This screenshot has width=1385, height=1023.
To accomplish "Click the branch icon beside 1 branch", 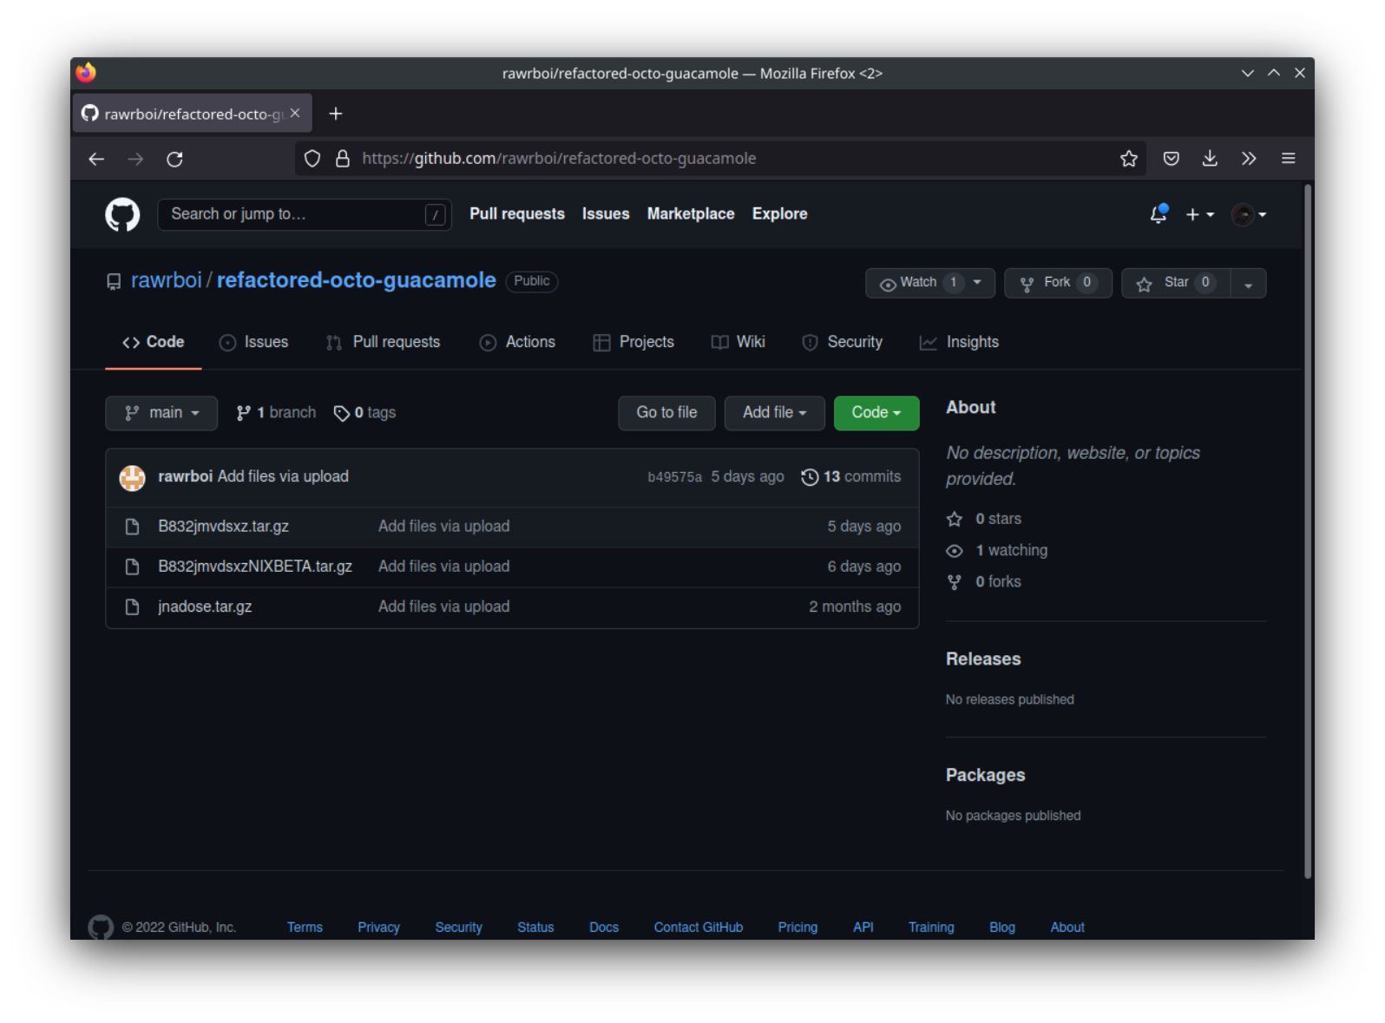I will click(x=244, y=413).
